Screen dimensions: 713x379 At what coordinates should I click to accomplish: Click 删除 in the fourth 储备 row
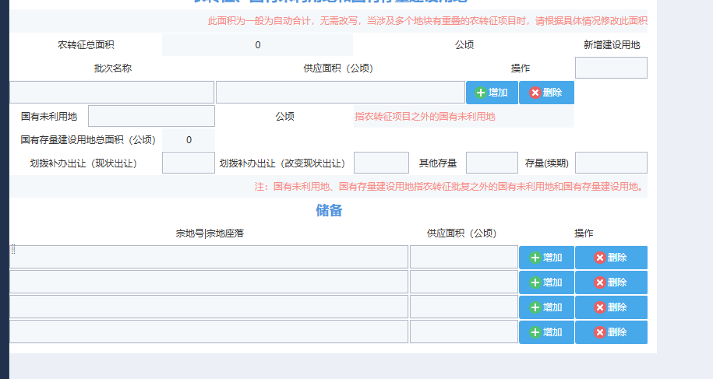(x=611, y=332)
